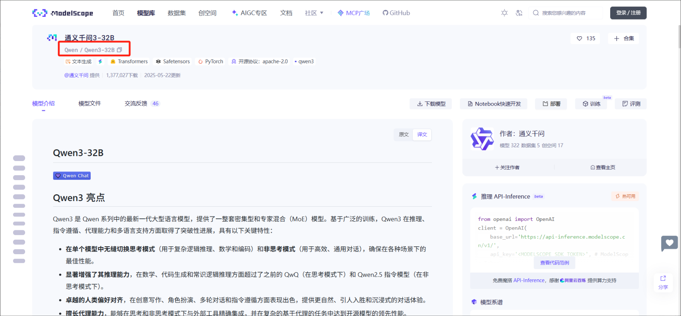The width and height of the screenshot is (681, 316).
Task: Open the 创空间 nav item
Action: point(208,13)
